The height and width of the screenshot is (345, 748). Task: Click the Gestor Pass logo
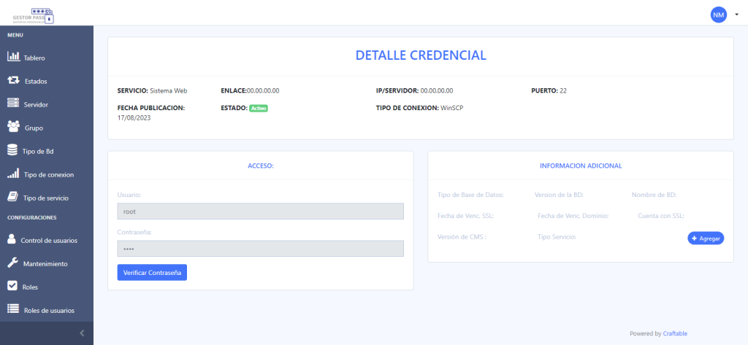(34, 13)
